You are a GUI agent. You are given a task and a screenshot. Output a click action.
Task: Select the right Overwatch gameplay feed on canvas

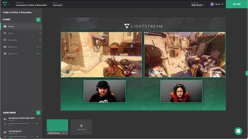[185, 54]
